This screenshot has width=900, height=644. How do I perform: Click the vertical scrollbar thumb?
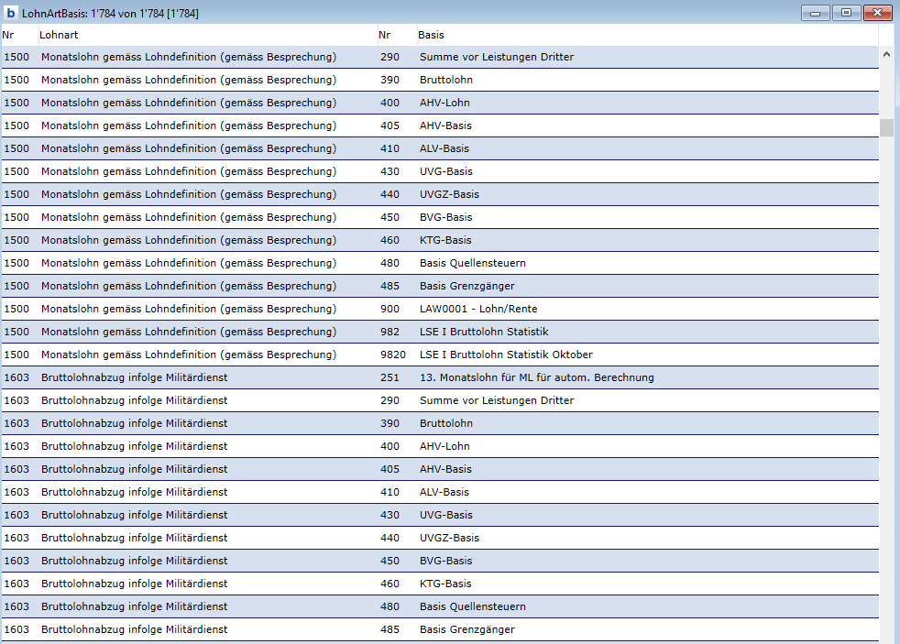click(x=886, y=127)
